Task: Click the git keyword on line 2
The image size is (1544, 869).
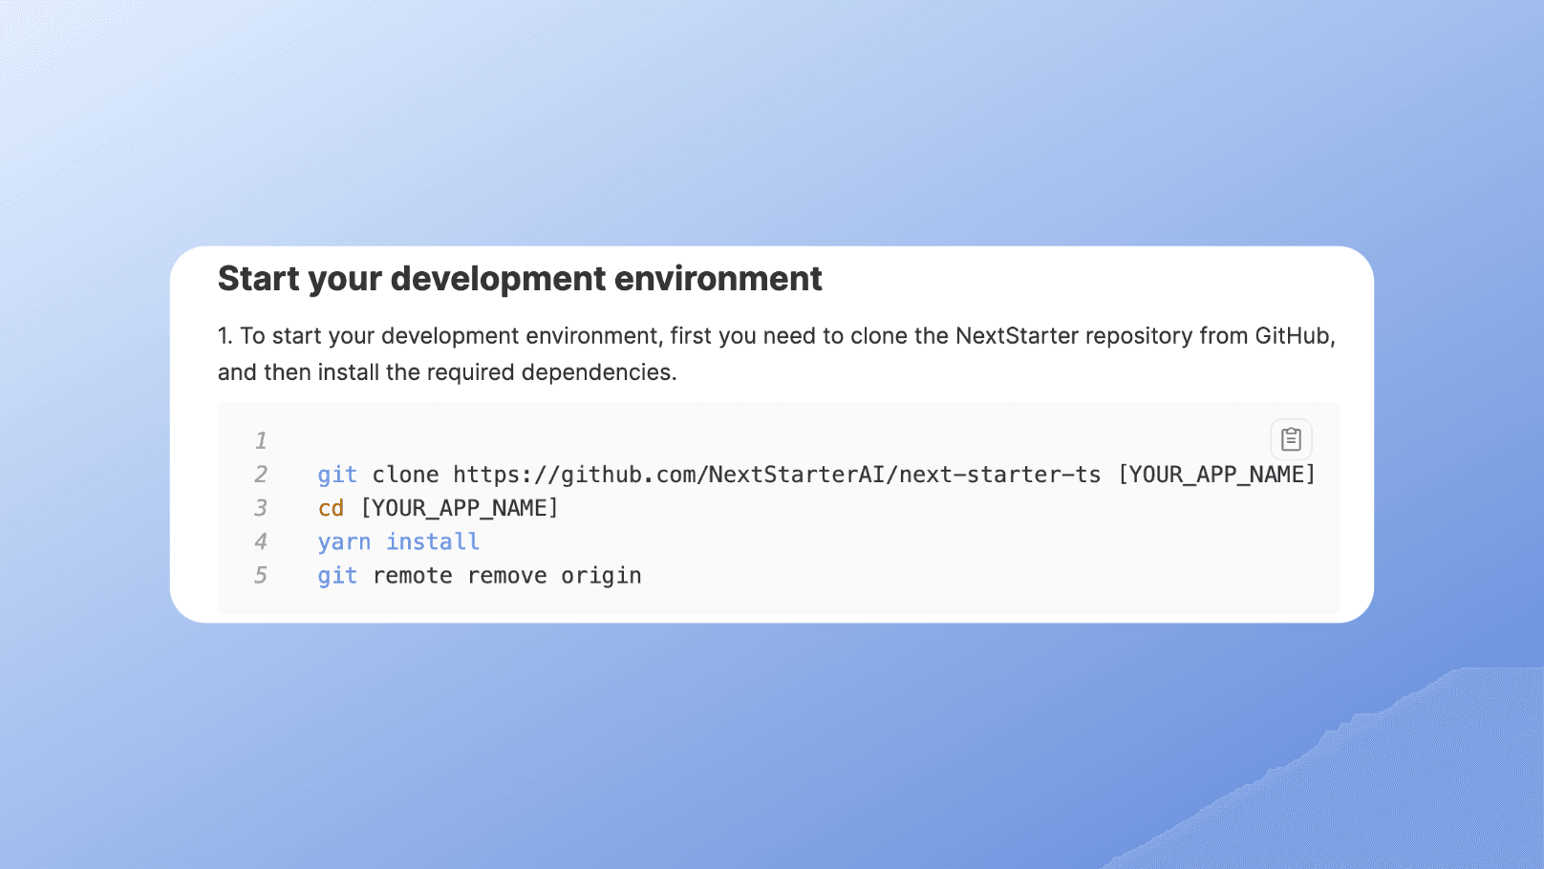Action: pos(337,474)
